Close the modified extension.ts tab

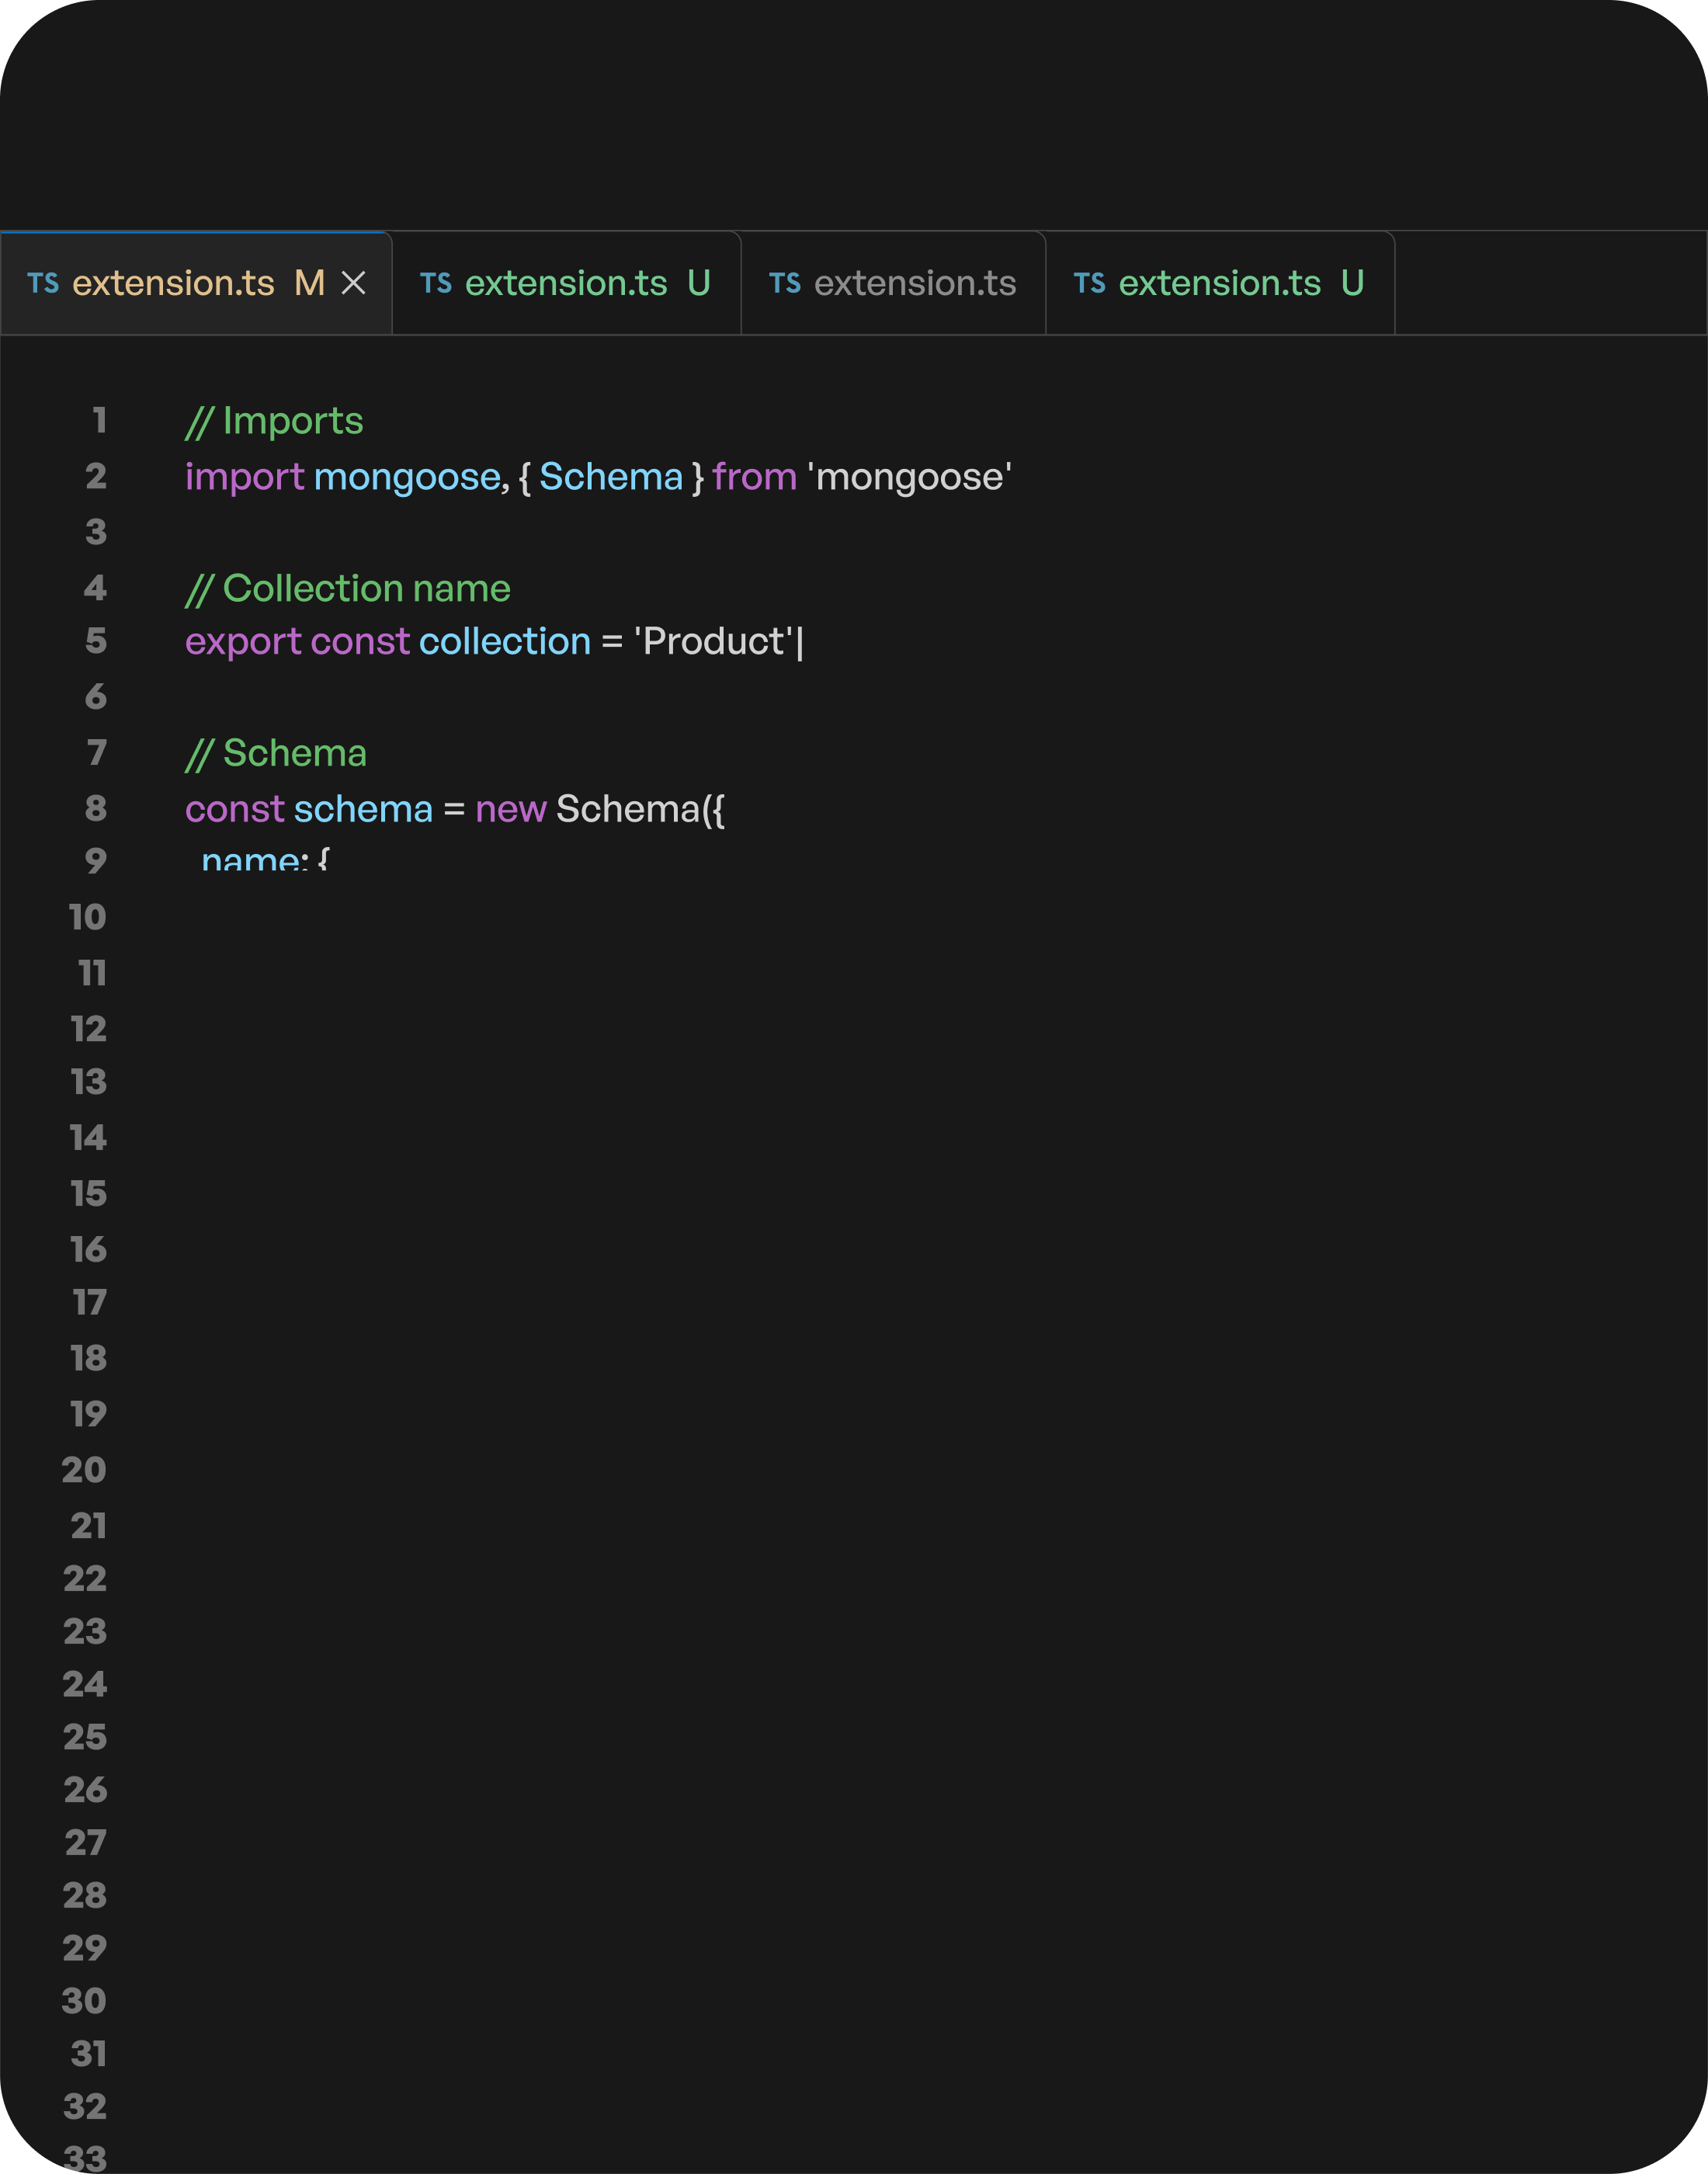point(353,283)
